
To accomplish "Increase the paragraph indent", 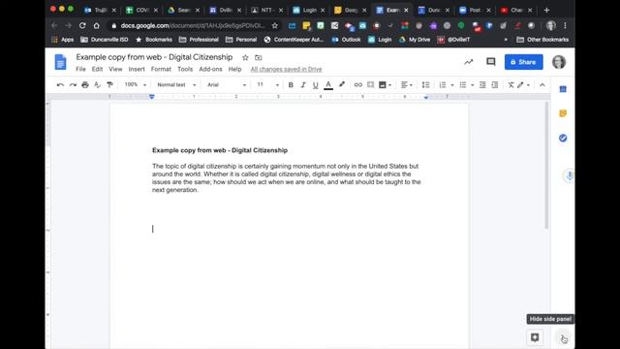I will pyautogui.click(x=495, y=84).
